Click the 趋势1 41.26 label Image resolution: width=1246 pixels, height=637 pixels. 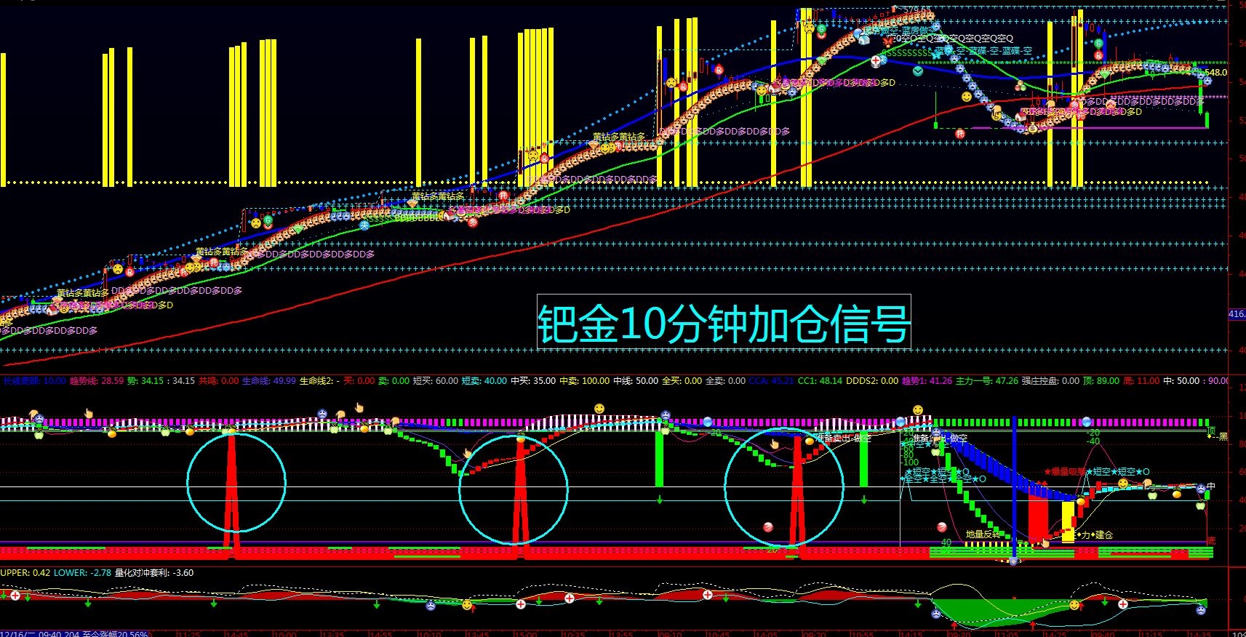[x=927, y=380]
